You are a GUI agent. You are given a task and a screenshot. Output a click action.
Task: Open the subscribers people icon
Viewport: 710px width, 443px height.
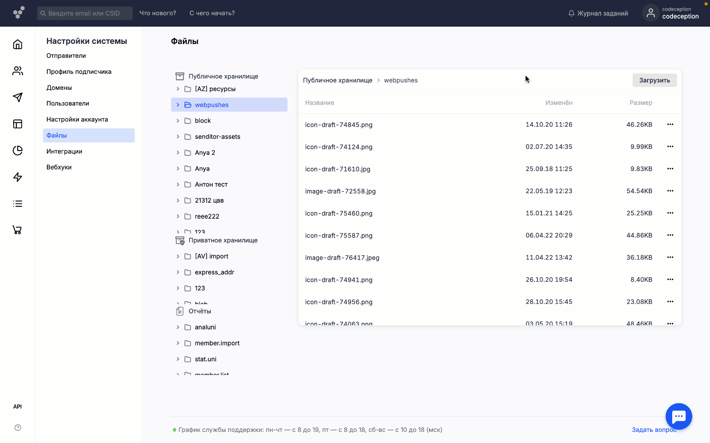[x=18, y=71]
